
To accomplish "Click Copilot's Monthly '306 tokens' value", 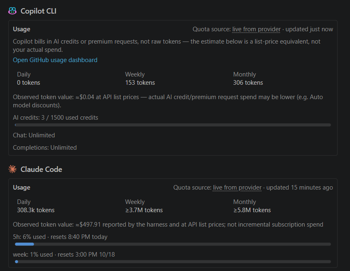I will click(248, 83).
